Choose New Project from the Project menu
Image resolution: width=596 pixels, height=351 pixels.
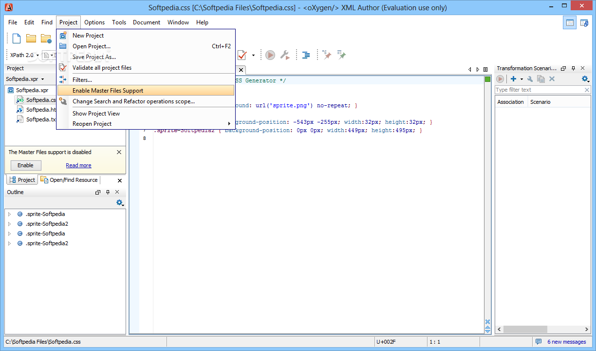[146, 36]
